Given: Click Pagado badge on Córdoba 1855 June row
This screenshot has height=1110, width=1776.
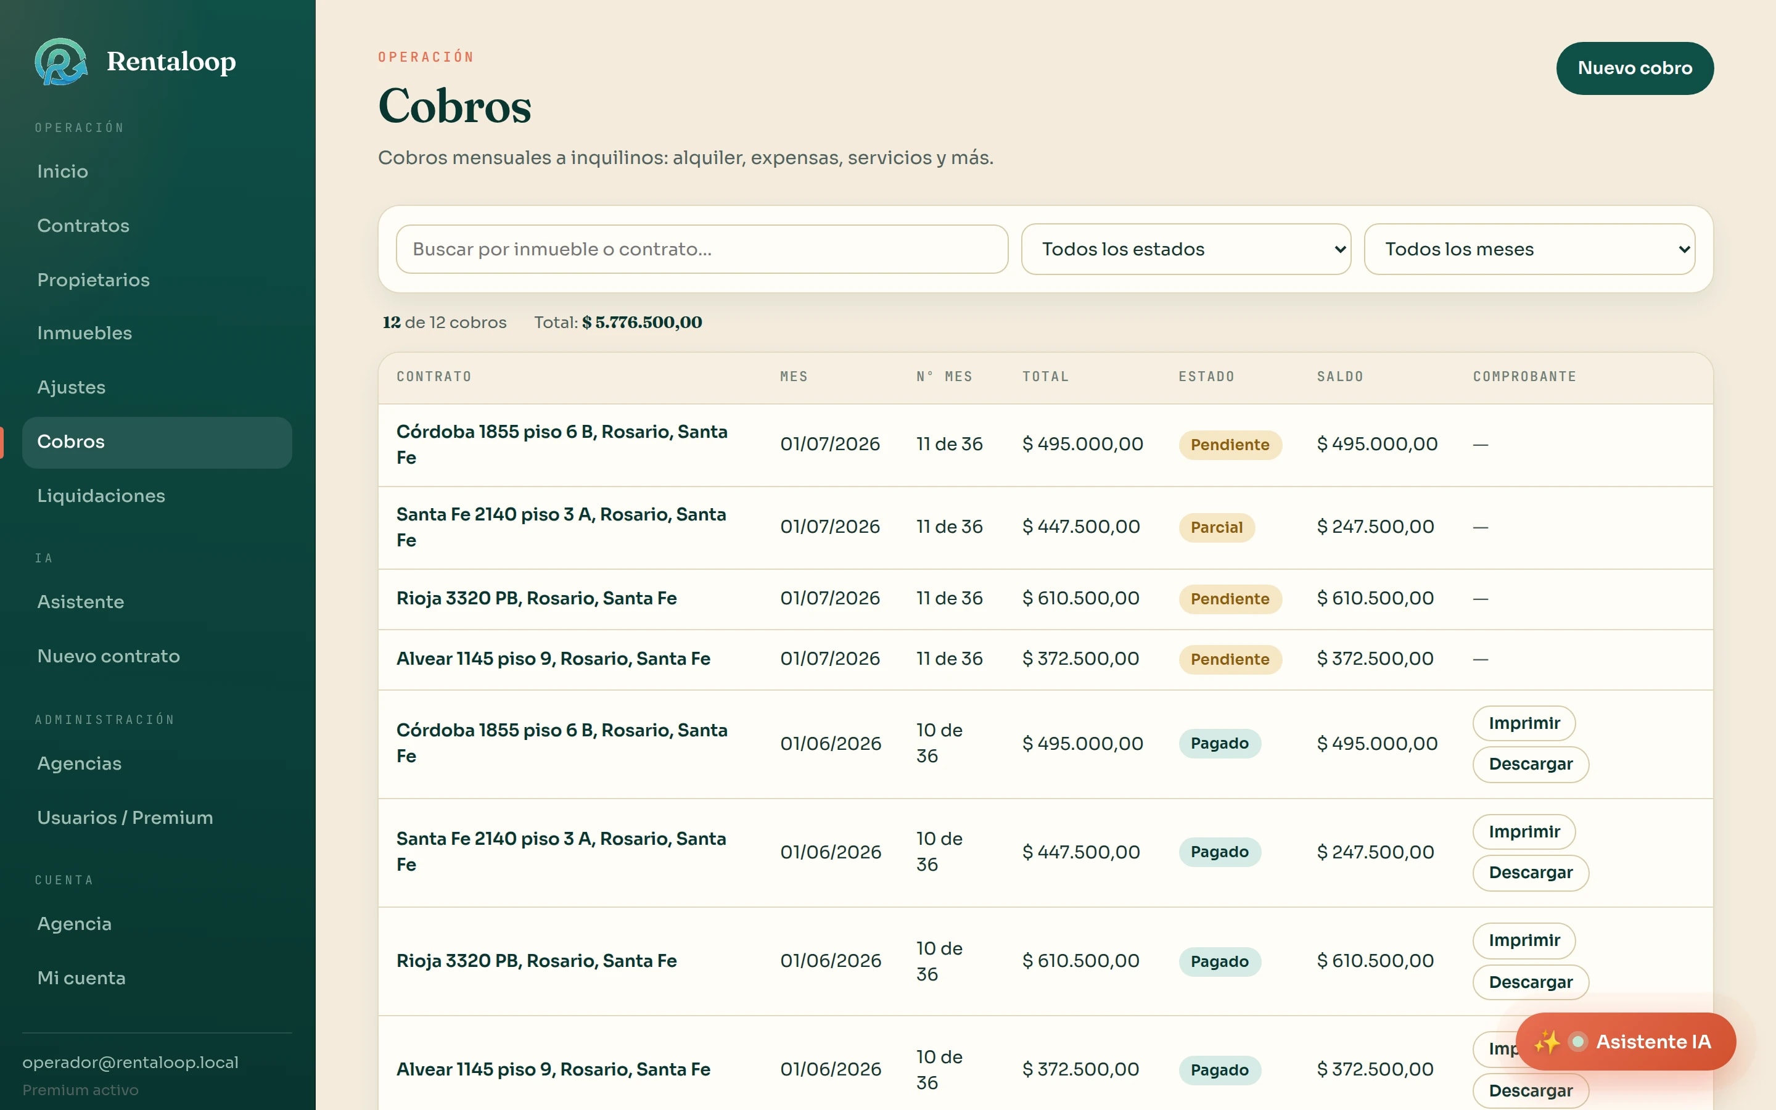Looking at the screenshot, I should [x=1219, y=744].
